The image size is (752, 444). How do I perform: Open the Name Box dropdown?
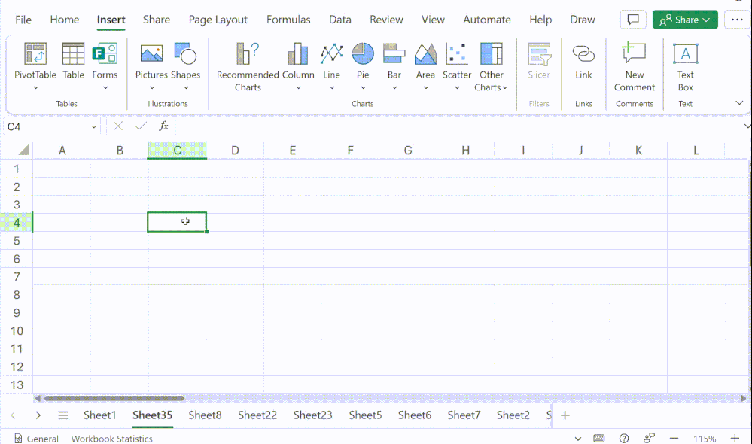pyautogui.click(x=93, y=126)
